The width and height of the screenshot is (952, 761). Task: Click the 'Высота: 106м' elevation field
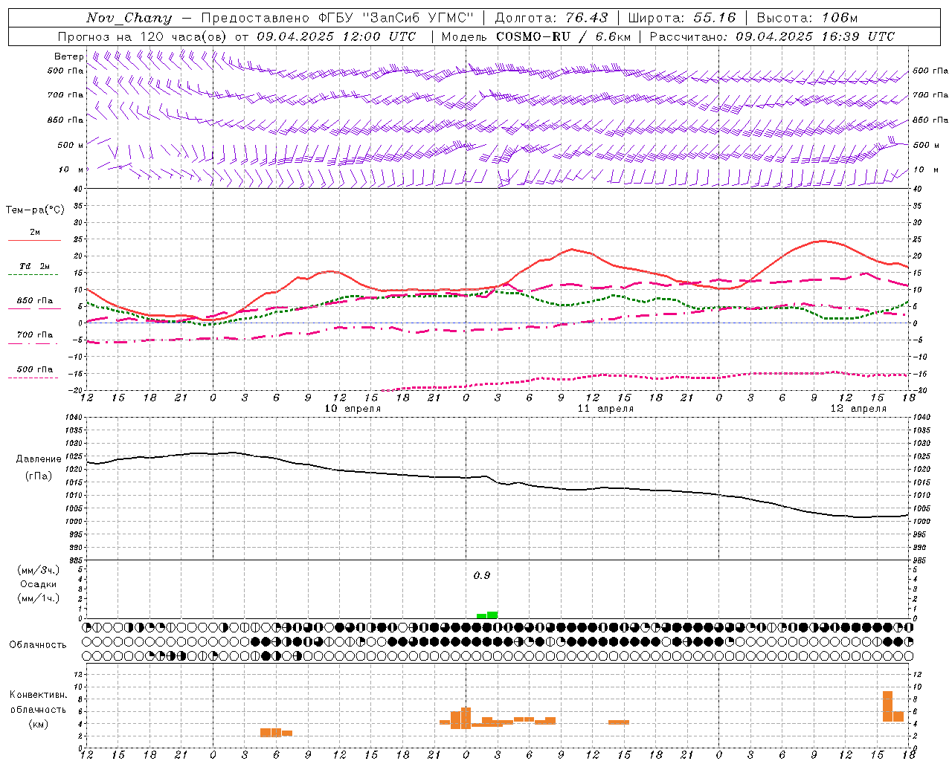point(807,18)
